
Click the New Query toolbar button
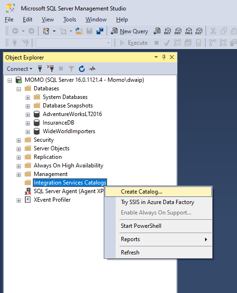[129, 31]
